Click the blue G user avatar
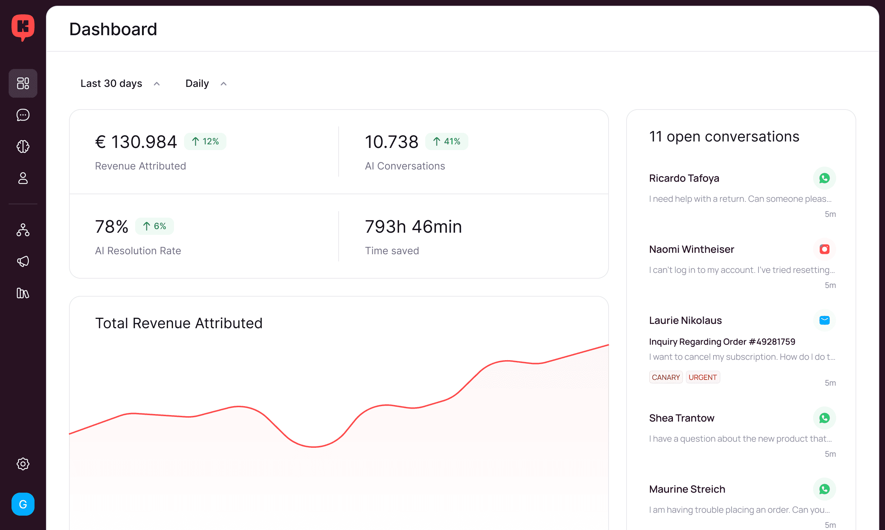Image resolution: width=885 pixels, height=530 pixels. [23, 504]
